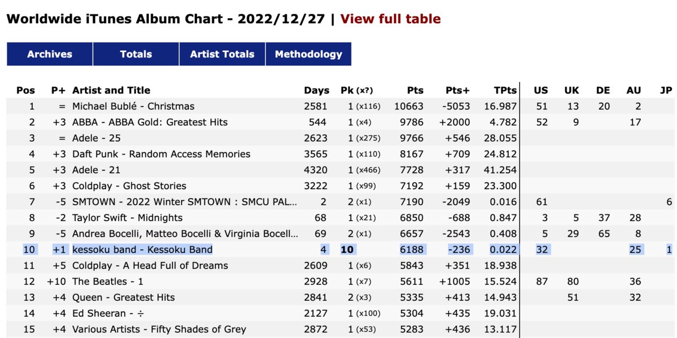Click the Pos column header
This screenshot has height=338, width=677.
(25, 90)
